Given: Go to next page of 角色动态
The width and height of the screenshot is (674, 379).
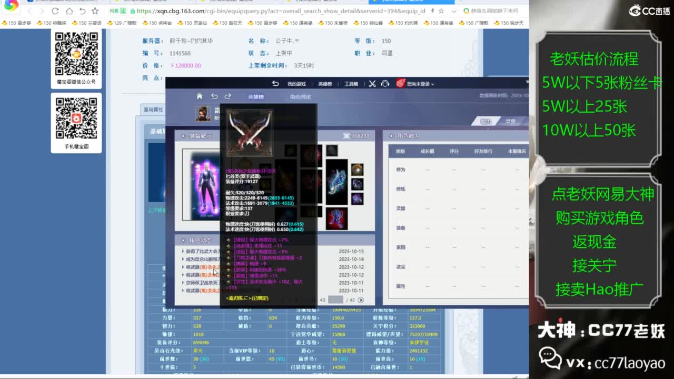Looking at the screenshot, I should pyautogui.click(x=361, y=300).
